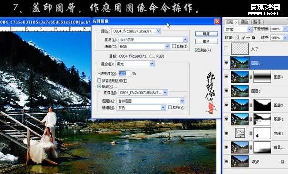This screenshot has width=288, height=174.
Task: Click the mask link icon on 曲线1
Action: (251, 133)
